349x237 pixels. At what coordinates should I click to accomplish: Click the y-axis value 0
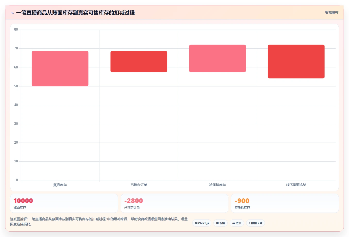coord(17,180)
